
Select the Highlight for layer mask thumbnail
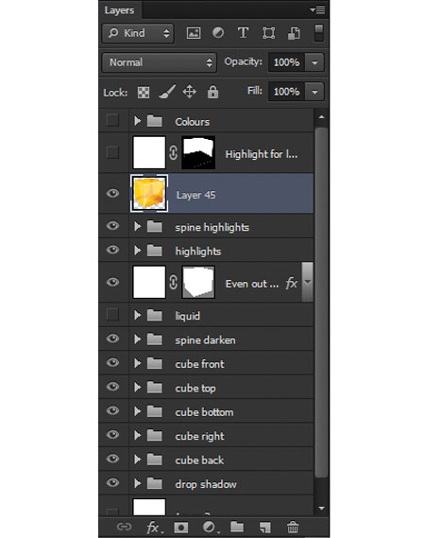click(198, 152)
